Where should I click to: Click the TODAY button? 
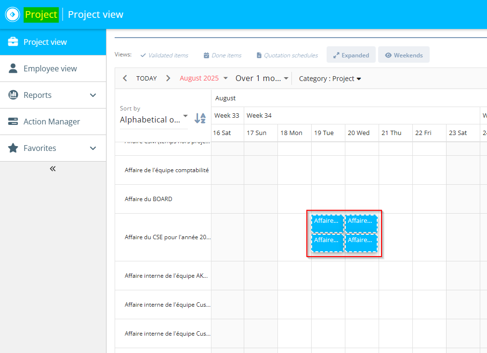[x=146, y=78]
